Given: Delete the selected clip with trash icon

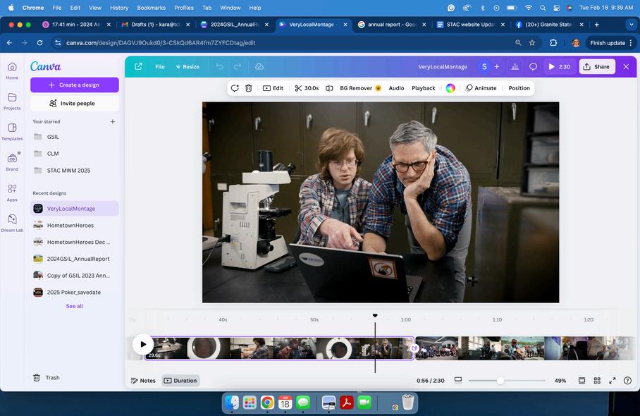Looking at the screenshot, I should tap(249, 88).
